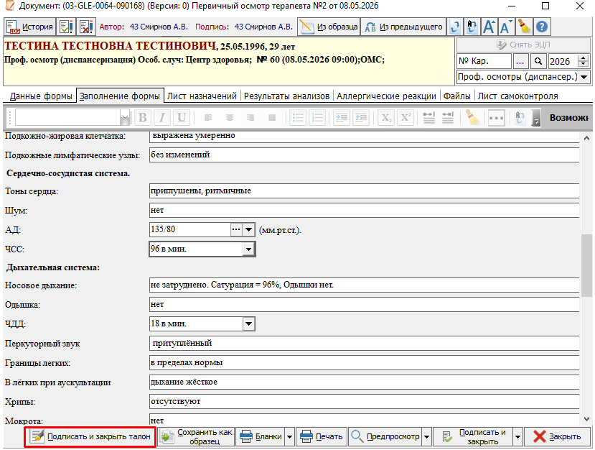The height and width of the screenshot is (450, 595).
Task: Click the № Кар. input field
Action: (x=484, y=61)
